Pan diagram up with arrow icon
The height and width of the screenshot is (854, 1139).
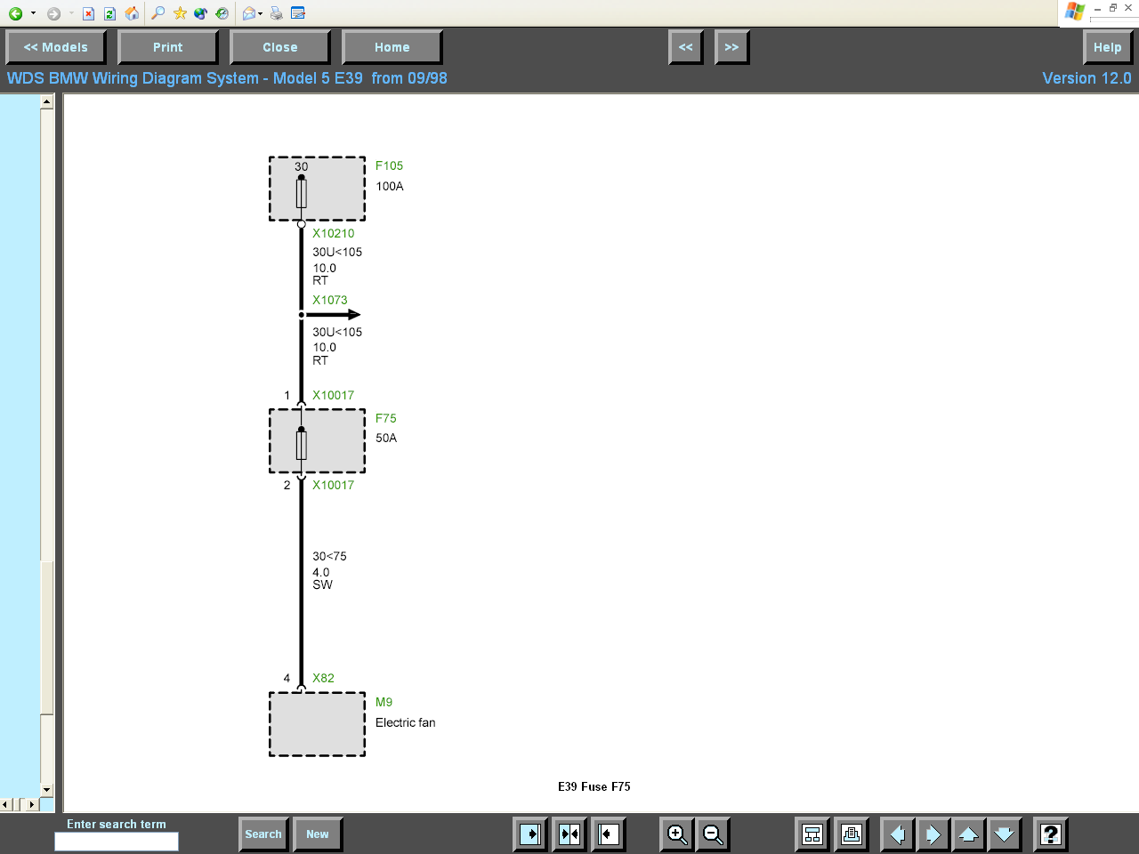968,834
